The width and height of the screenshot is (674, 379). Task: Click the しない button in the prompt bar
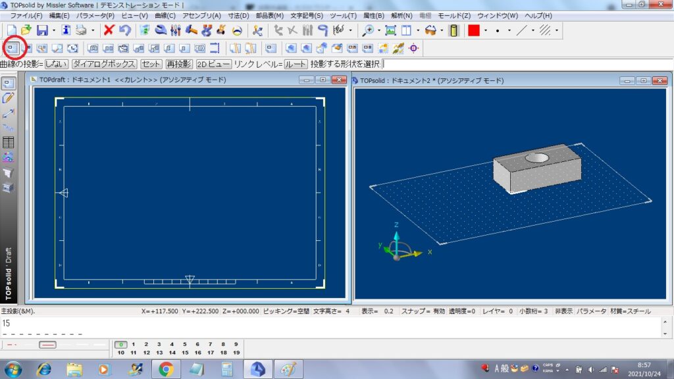(57, 64)
